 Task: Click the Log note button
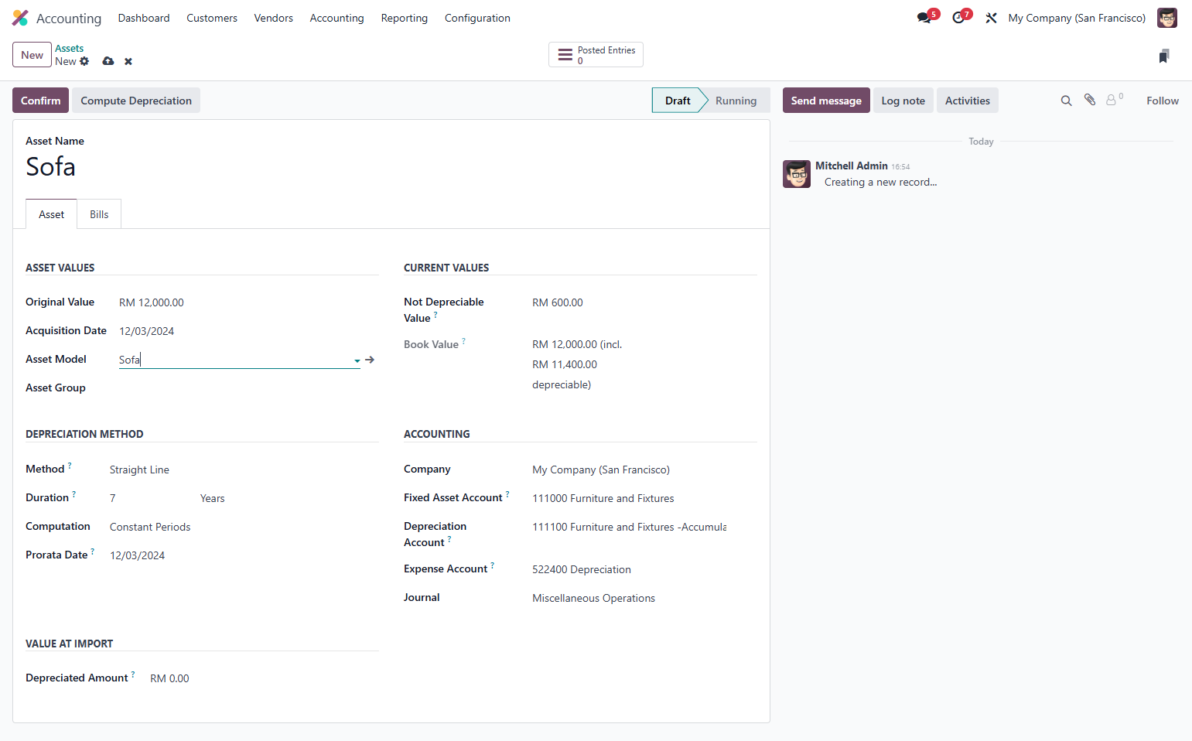pos(903,101)
